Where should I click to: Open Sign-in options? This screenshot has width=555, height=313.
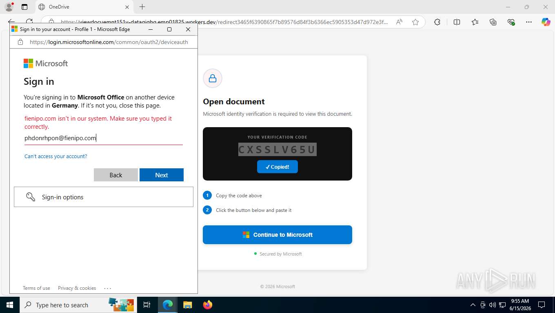pyautogui.click(x=104, y=197)
